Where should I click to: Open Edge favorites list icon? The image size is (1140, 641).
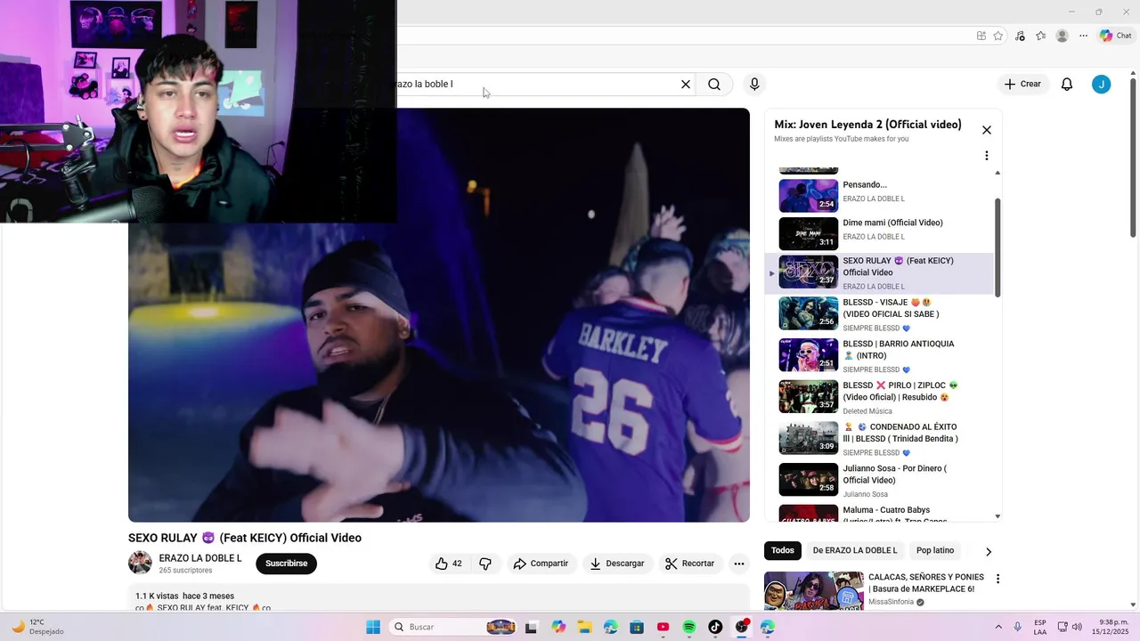[1040, 36]
